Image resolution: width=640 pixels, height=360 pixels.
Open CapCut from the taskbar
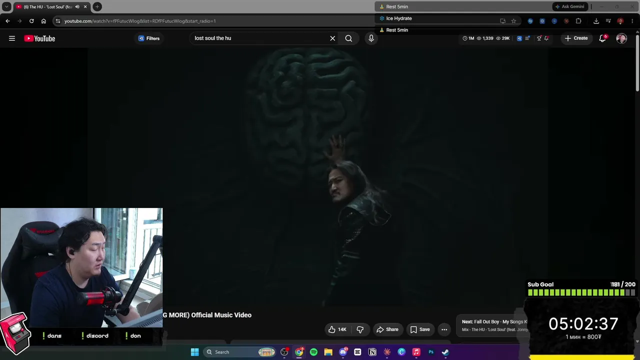[357, 352]
